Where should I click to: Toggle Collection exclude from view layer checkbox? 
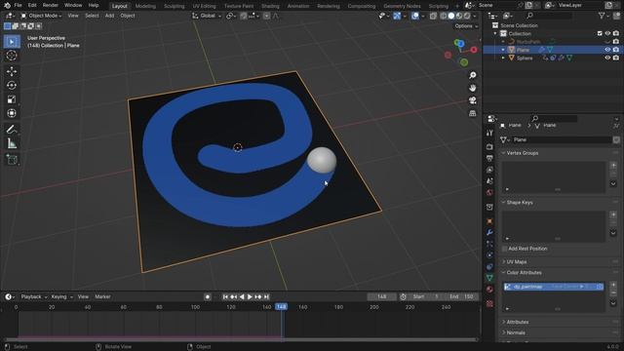pos(600,33)
